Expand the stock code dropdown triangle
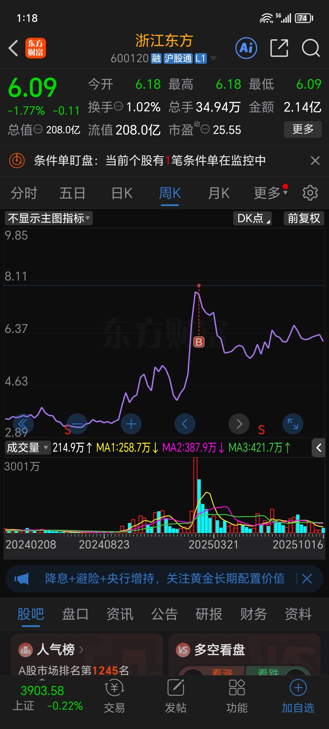This screenshot has width=329, height=729. (x=214, y=58)
